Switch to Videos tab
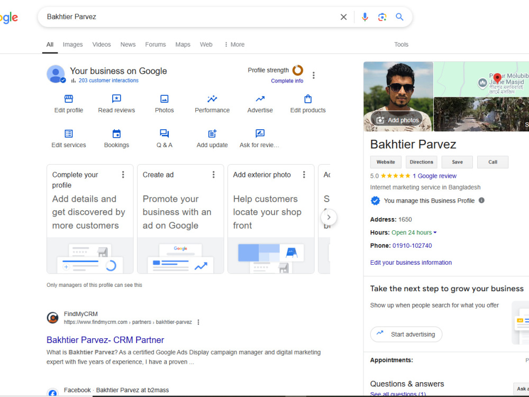This screenshot has width=529, height=397. tap(102, 44)
